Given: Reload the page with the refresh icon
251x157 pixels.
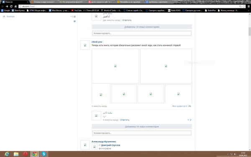Looking at the screenshot, I should click(x=11, y=6).
